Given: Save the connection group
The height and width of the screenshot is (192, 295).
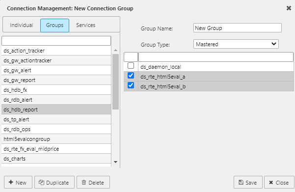Looking at the screenshot, I should tap(248, 182).
